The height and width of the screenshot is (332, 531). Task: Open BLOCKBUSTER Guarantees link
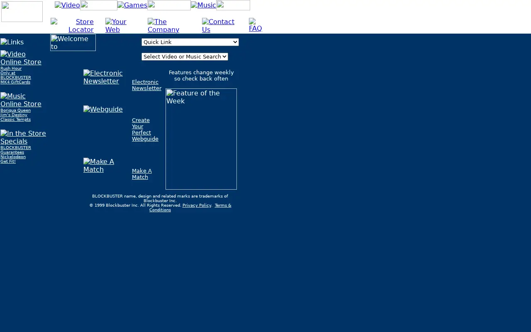16,150
